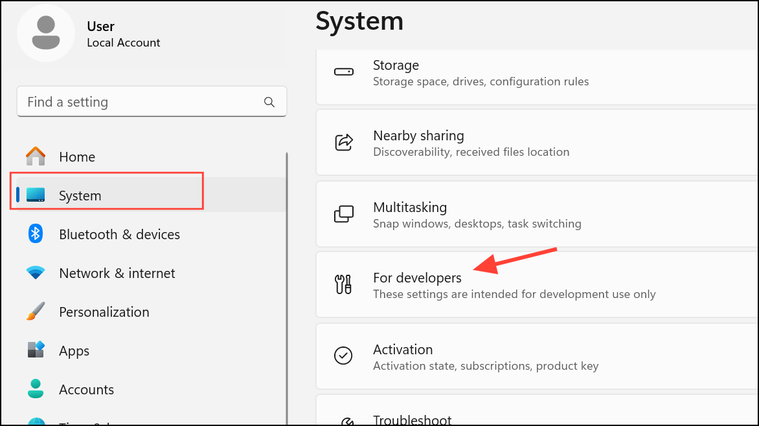The image size is (759, 426).
Task: Click the Multitasking windows icon
Action: pyautogui.click(x=344, y=215)
